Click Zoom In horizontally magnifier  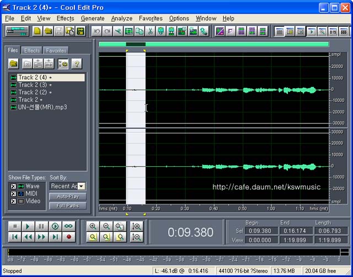tap(93, 226)
